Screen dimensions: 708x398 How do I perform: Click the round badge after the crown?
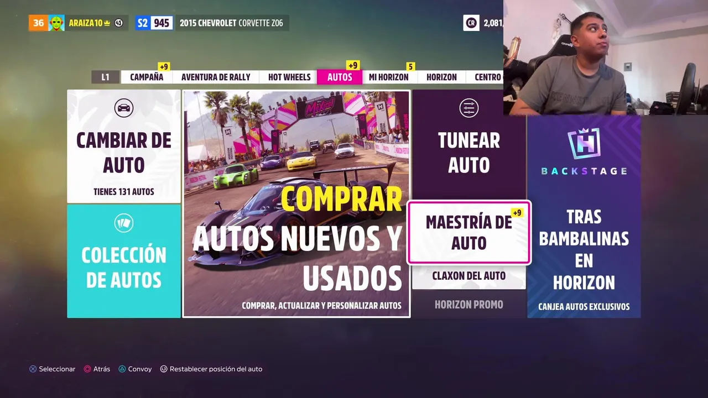coord(118,23)
